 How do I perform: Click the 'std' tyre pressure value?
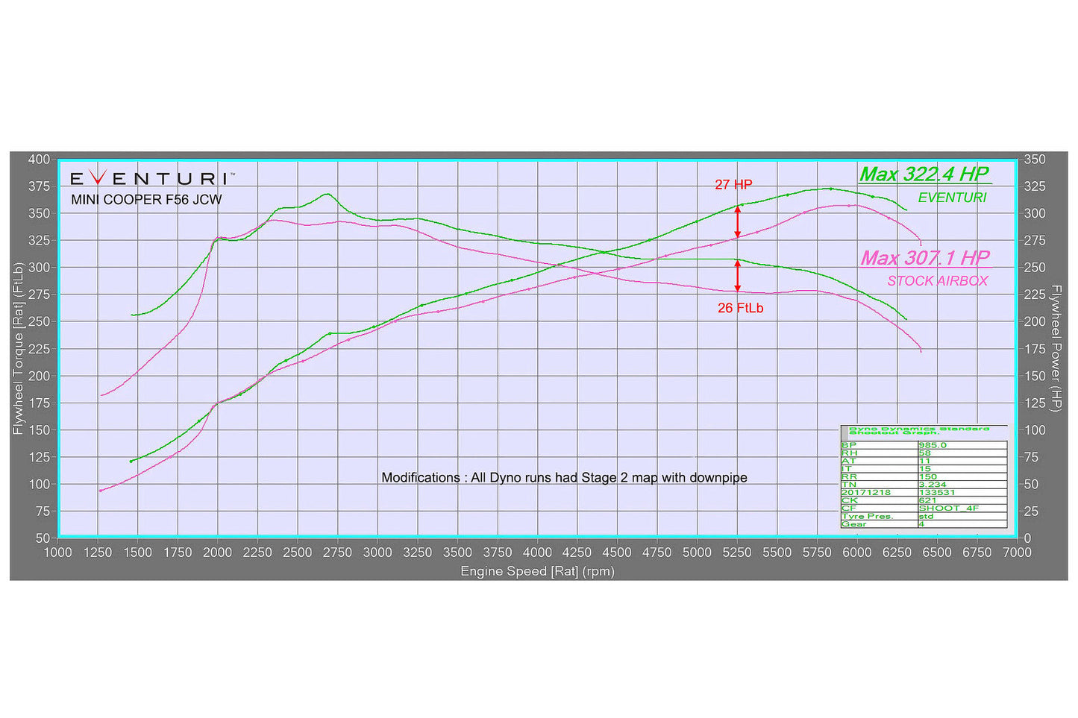click(926, 516)
